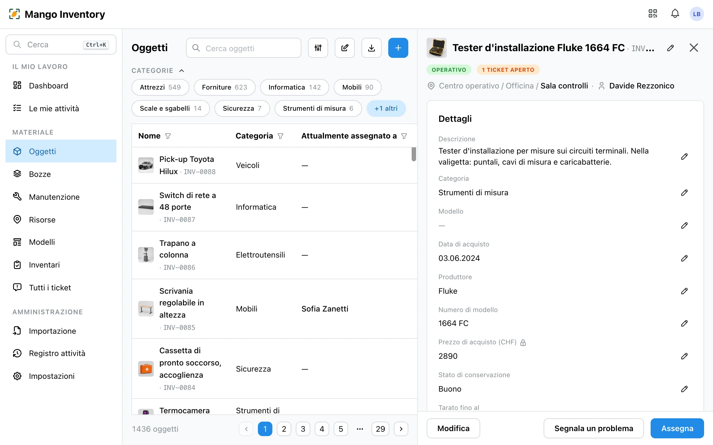Select Oggetti in the sidebar
Viewport: 713px width, 445px height.
pyautogui.click(x=61, y=151)
